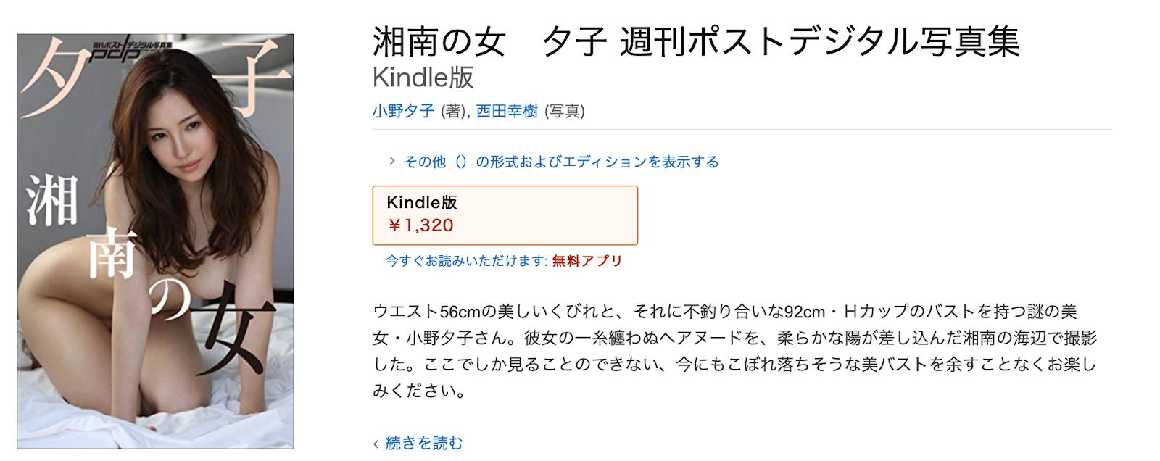The width and height of the screenshot is (1160, 461).
Task: Click the product description paragraph
Action: (x=735, y=352)
